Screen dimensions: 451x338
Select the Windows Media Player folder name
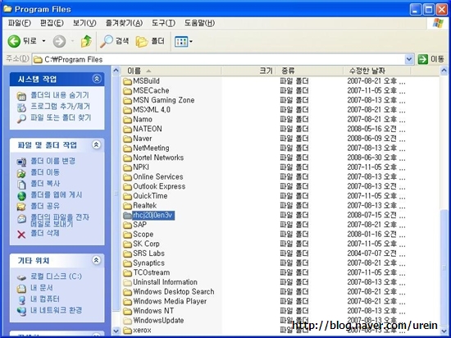(x=170, y=301)
